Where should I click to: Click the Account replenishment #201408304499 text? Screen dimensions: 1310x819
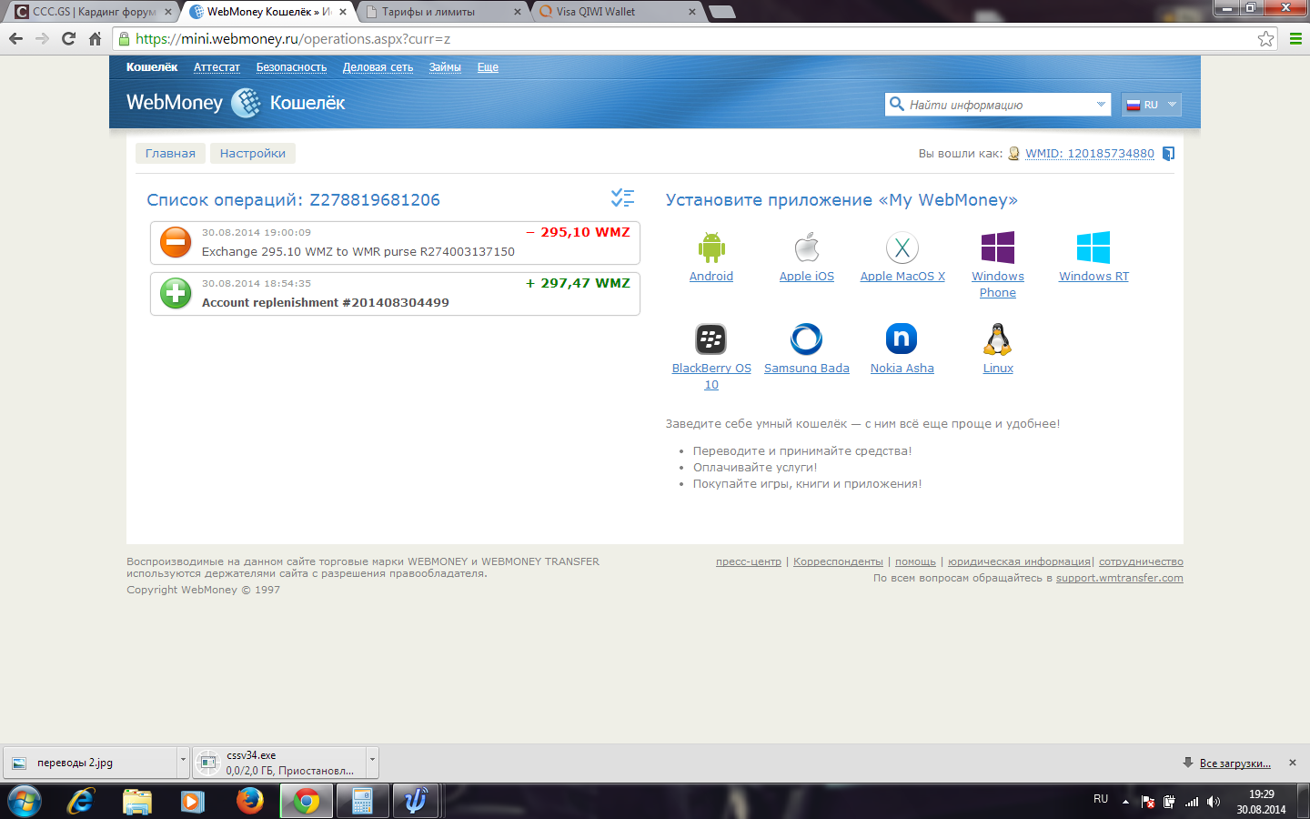click(x=326, y=302)
